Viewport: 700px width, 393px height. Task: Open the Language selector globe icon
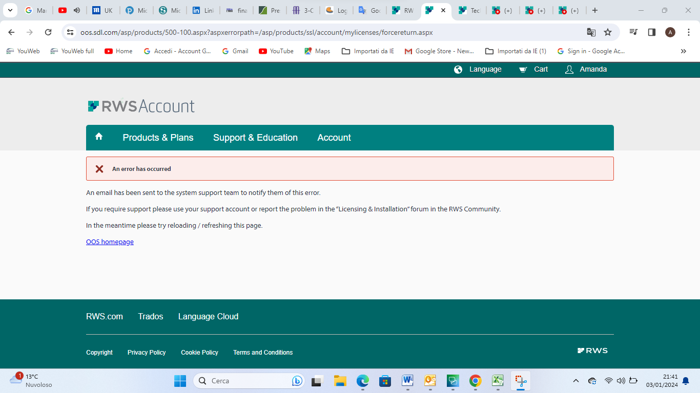coord(458,70)
